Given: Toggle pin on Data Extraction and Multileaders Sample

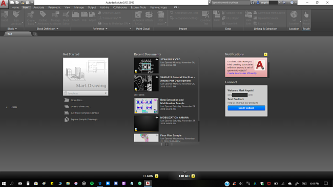Looking at the screenshot, I should click(157, 100).
